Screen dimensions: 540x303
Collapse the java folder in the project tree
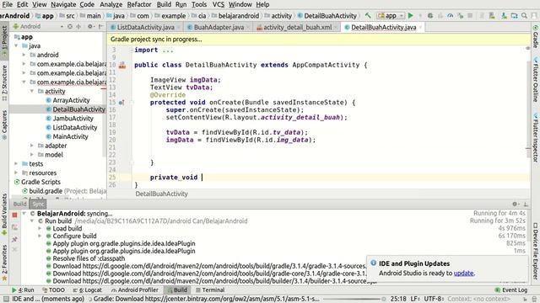(x=16, y=45)
